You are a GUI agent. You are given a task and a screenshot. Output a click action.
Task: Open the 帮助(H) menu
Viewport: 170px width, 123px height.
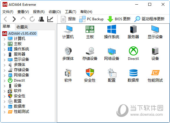pos(86,12)
